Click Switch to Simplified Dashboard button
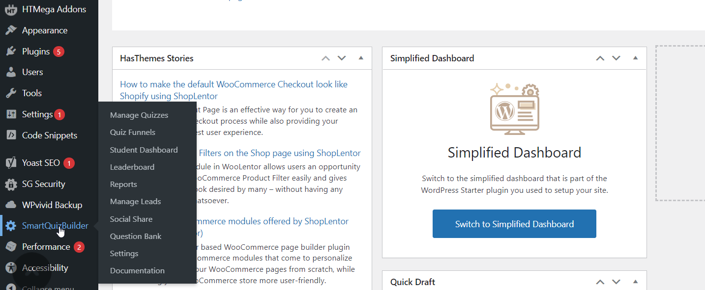This screenshot has width=705, height=290. (x=514, y=224)
